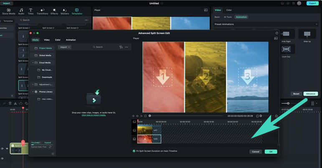
Task: Click zoom out minus icon in dialog player
Action: pos(257,116)
